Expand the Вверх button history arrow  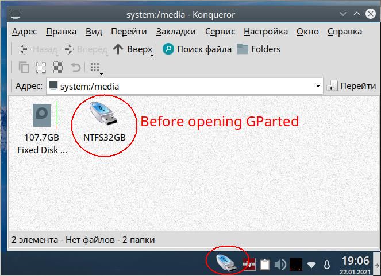point(152,56)
